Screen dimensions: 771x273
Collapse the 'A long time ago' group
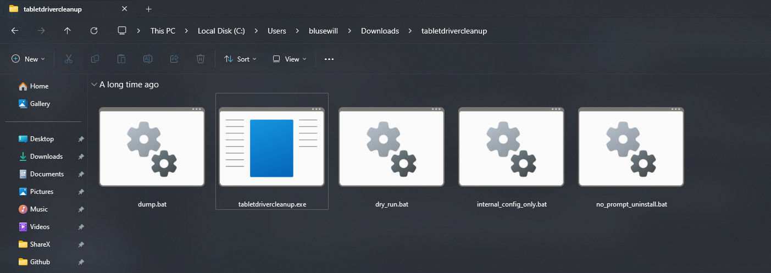pos(94,85)
